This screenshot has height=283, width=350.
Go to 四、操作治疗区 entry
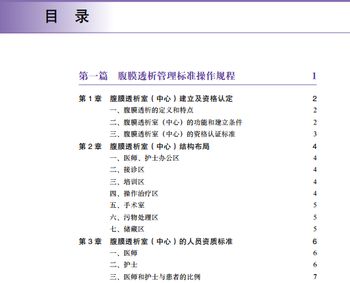point(134,193)
